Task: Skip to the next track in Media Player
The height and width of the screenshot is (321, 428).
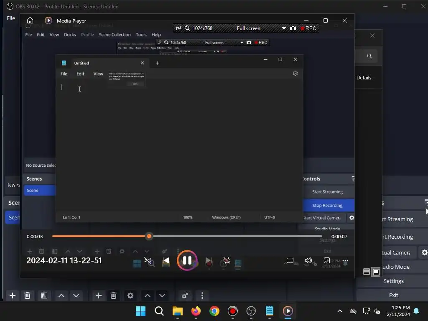Action: [x=209, y=261]
